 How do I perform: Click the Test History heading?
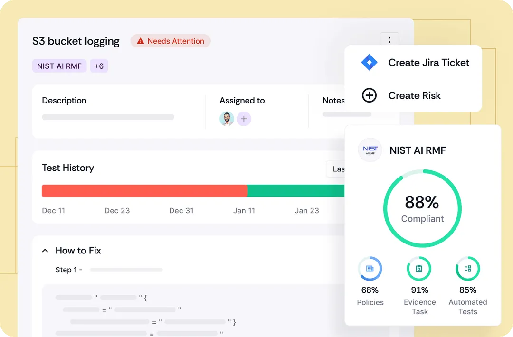click(68, 168)
